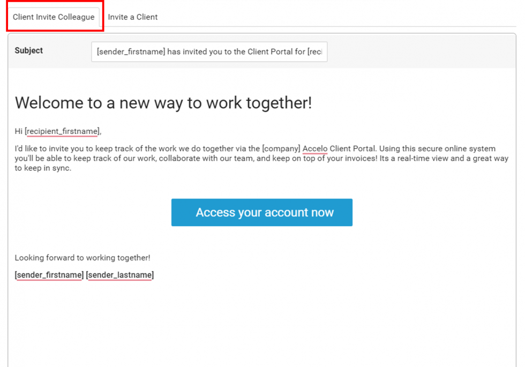Switch to the Invite a Client tab
The image size is (525, 367).
(132, 17)
